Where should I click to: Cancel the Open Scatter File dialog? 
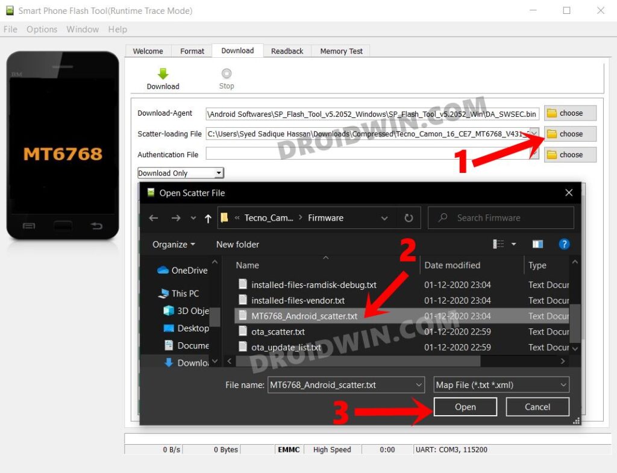(x=537, y=407)
